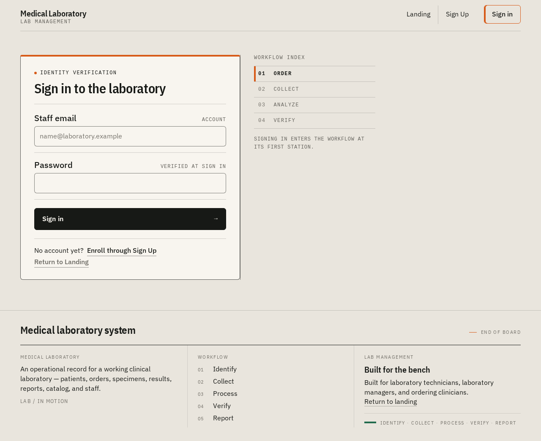The image size is (541, 441).
Task: Click the Medical laboratory system footer heading
Action: click(x=78, y=330)
